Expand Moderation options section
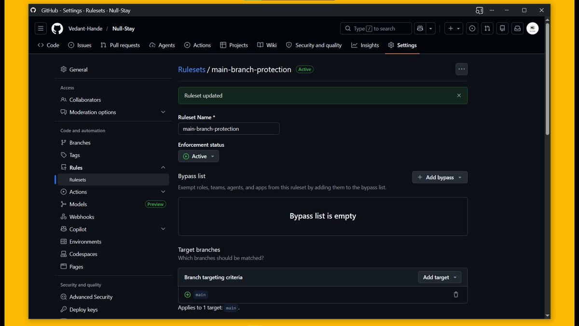The height and width of the screenshot is (326, 579). click(112, 112)
